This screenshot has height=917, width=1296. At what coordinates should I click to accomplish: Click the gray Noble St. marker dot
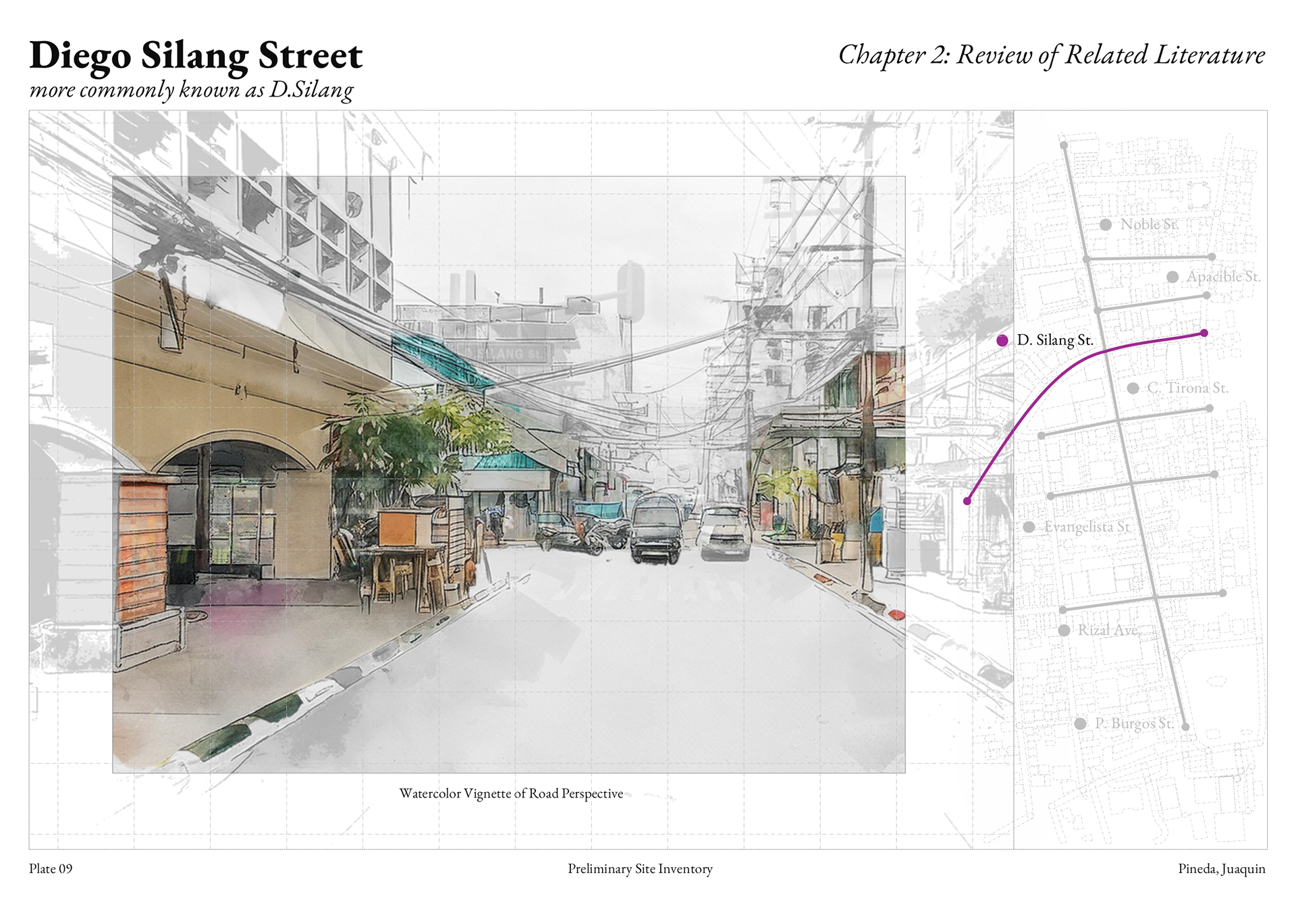[1106, 225]
